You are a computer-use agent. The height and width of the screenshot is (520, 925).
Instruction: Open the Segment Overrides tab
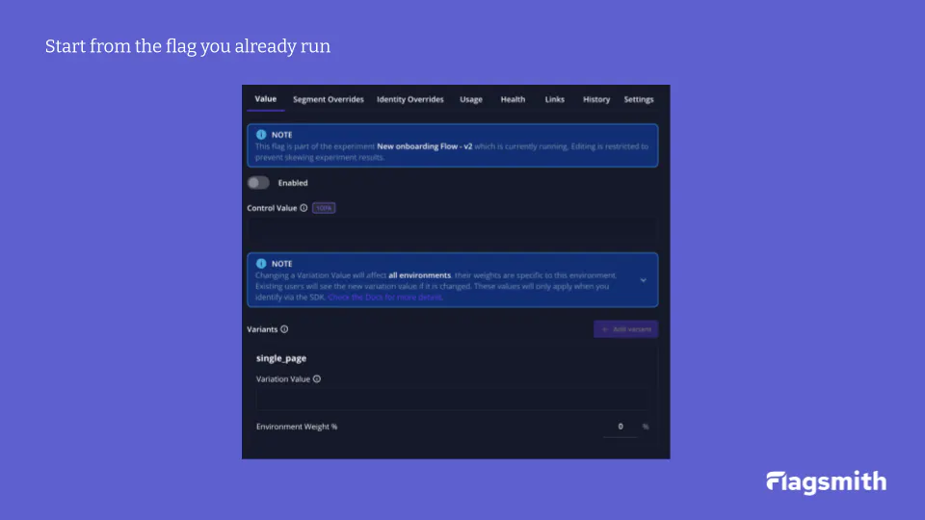pos(328,99)
